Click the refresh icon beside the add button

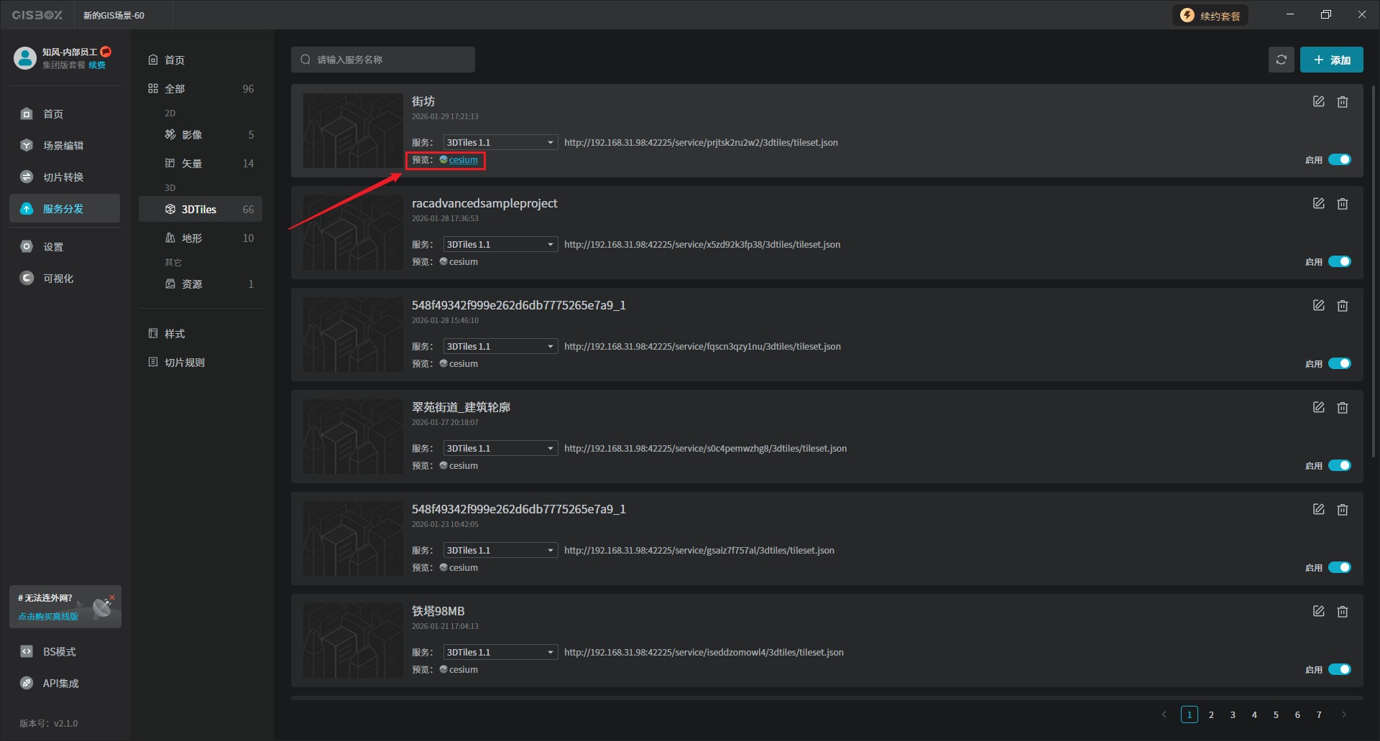(x=1281, y=60)
